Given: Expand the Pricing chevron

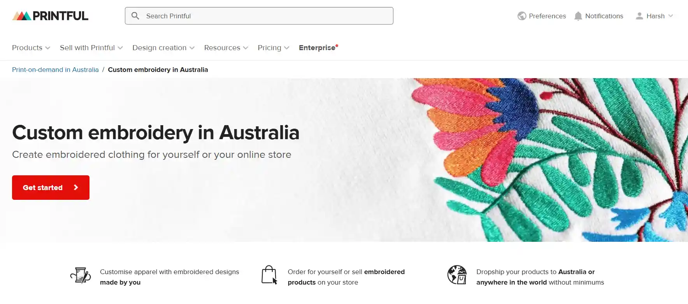Looking at the screenshot, I should [x=287, y=48].
